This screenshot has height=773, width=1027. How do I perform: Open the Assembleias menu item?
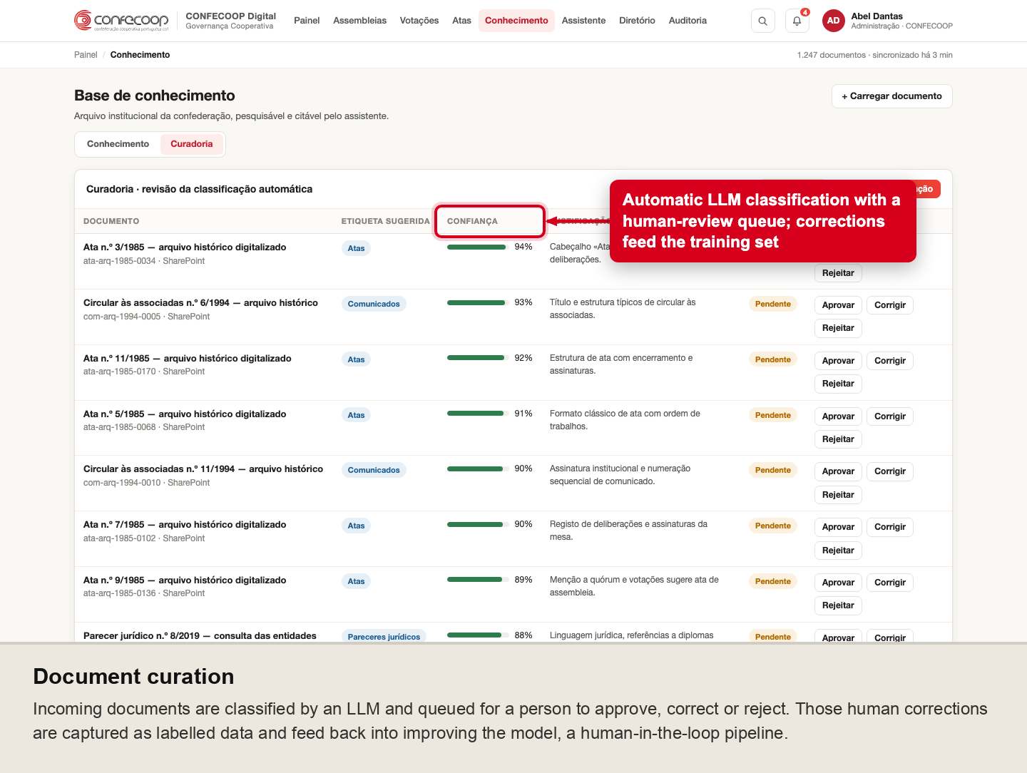coord(359,21)
